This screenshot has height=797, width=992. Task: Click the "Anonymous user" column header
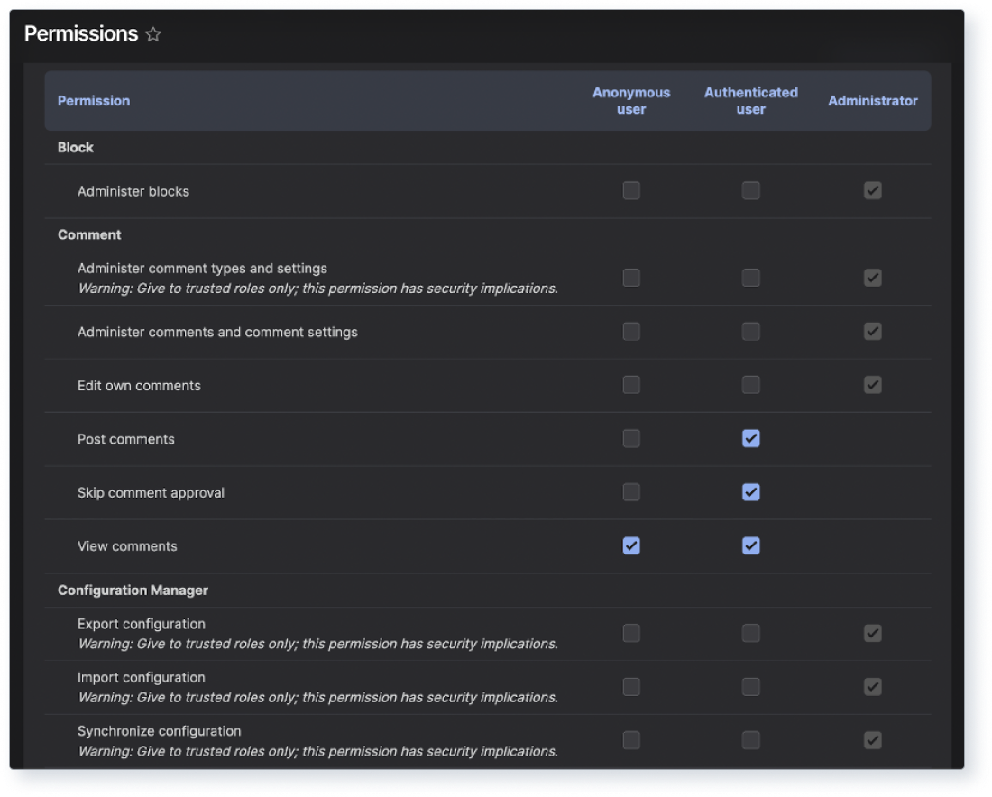point(630,101)
